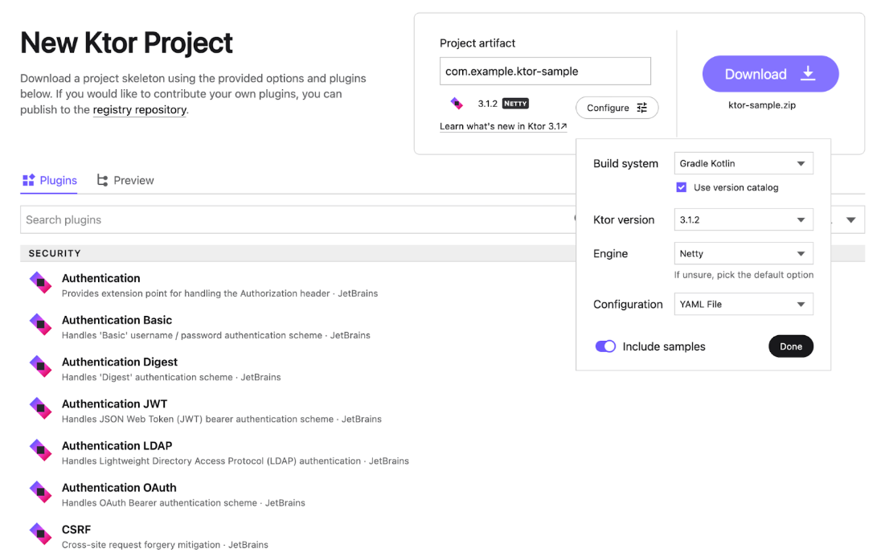
Task: Click the Authentication plugin icon
Action: pos(40,283)
